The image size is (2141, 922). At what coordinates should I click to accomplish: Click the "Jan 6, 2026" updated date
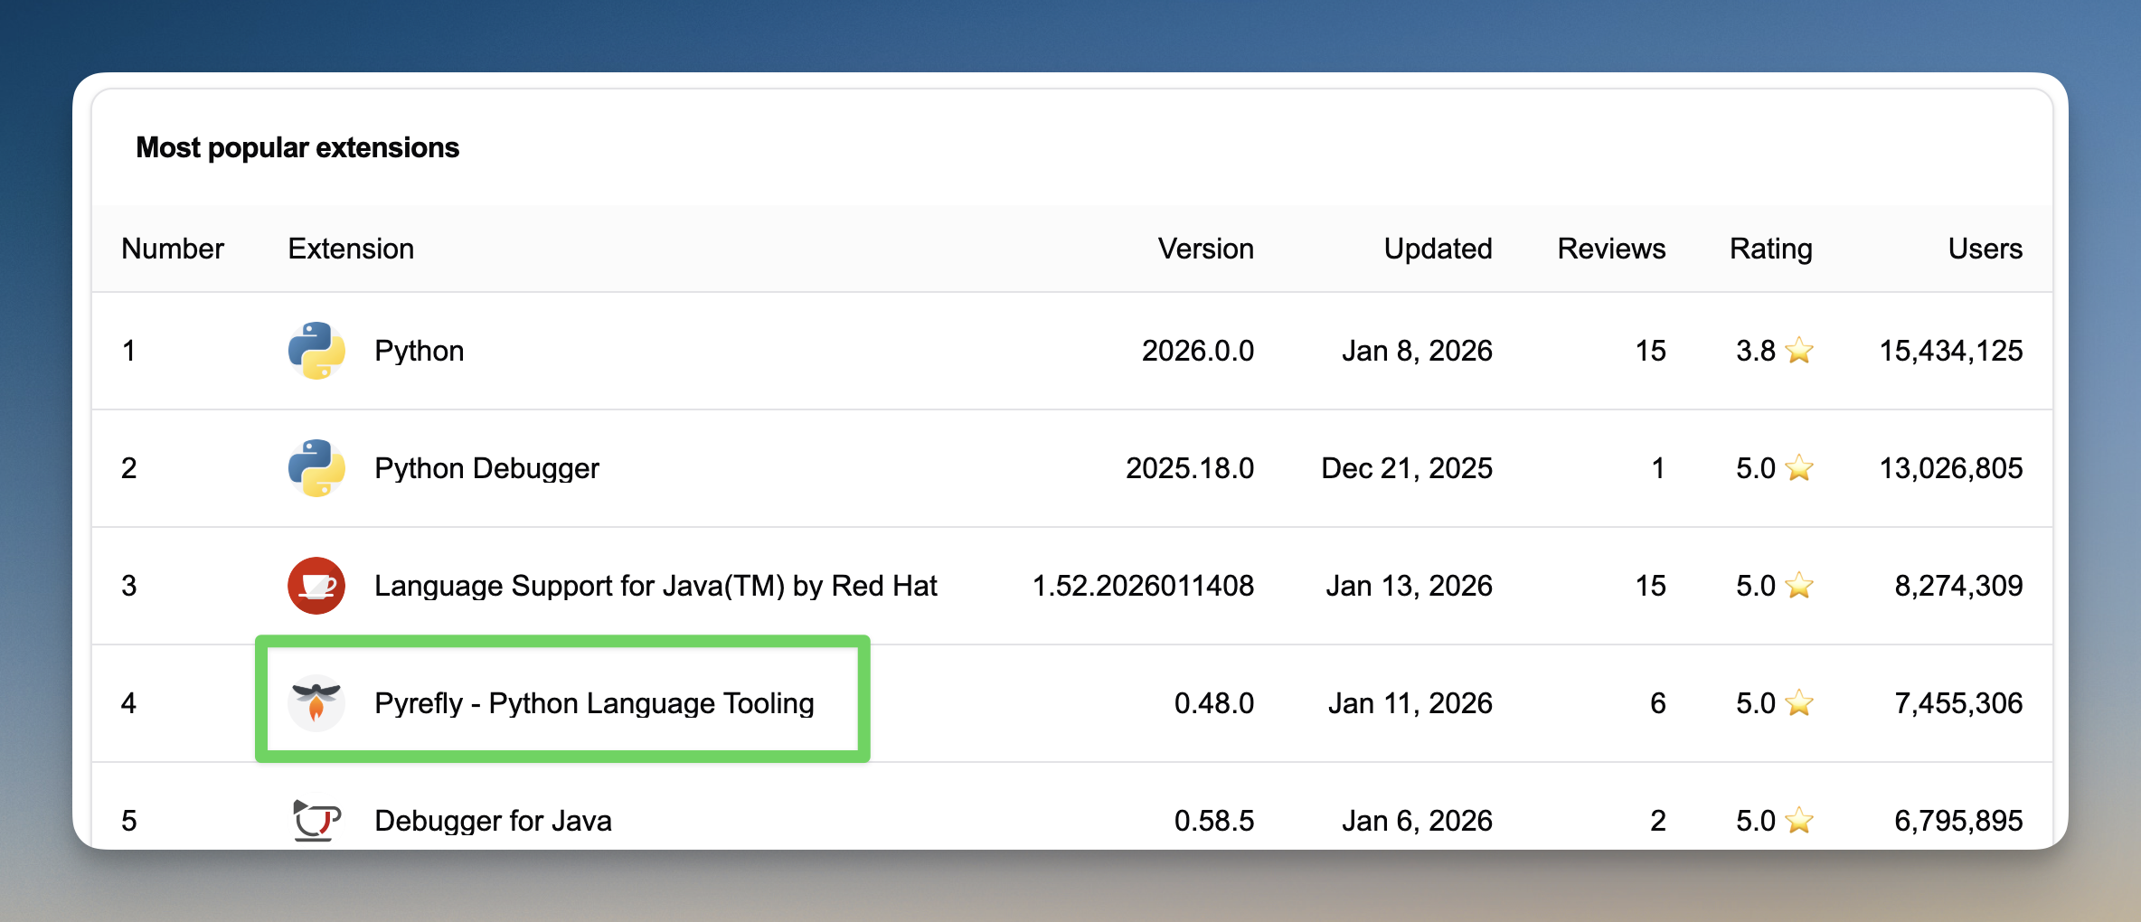point(1417,821)
